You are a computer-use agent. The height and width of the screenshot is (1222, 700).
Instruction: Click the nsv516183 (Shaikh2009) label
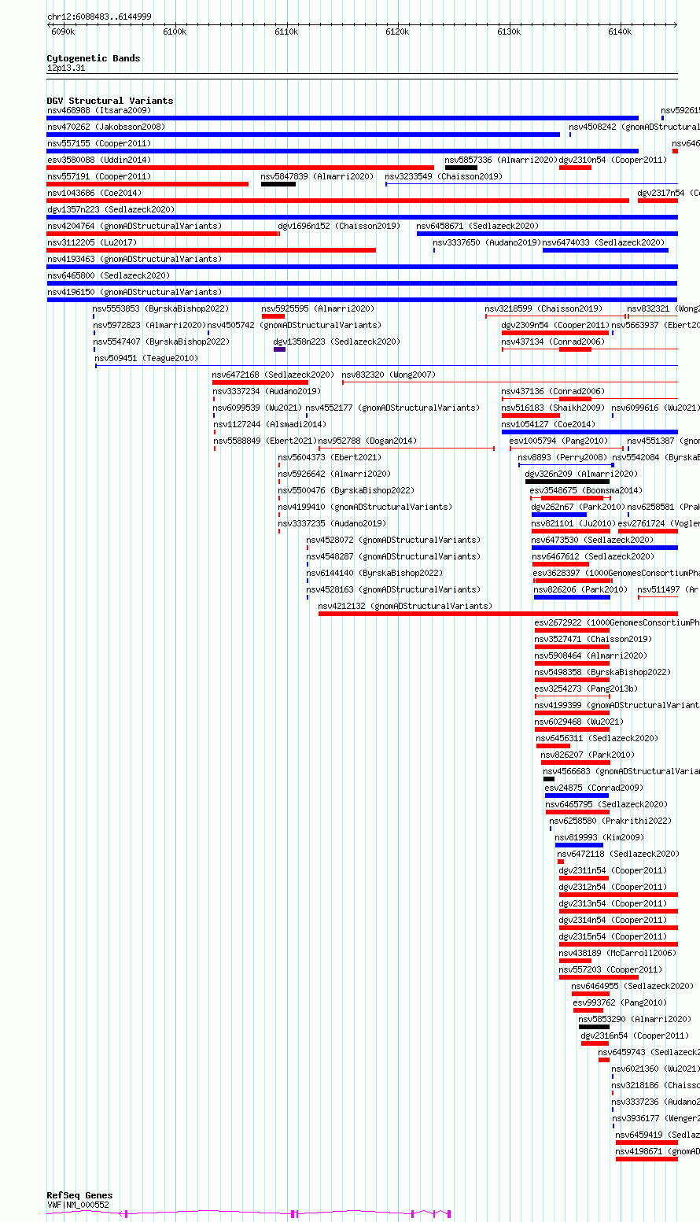(554, 408)
